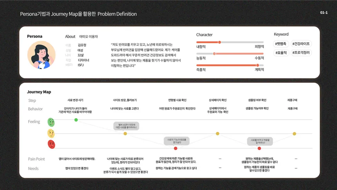Screen dimensions: 337x190
Task: Click the job value 디자이너
Action: click(83, 60)
